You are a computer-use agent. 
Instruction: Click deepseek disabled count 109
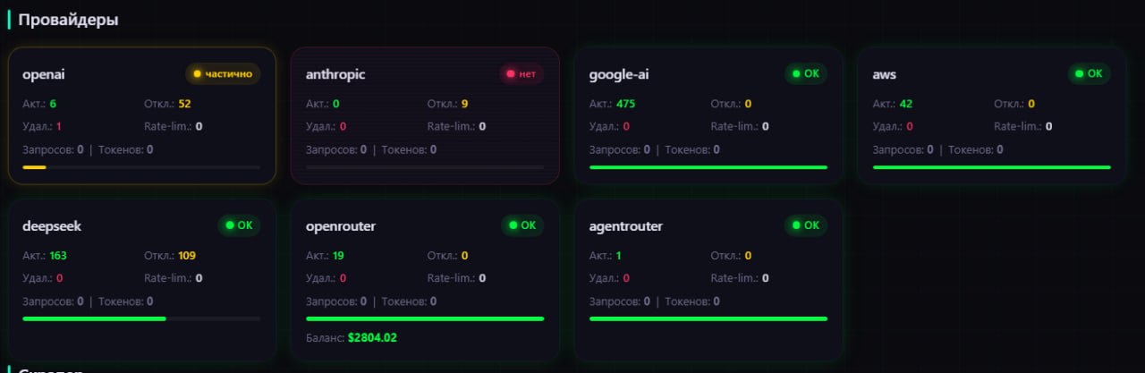(x=187, y=256)
